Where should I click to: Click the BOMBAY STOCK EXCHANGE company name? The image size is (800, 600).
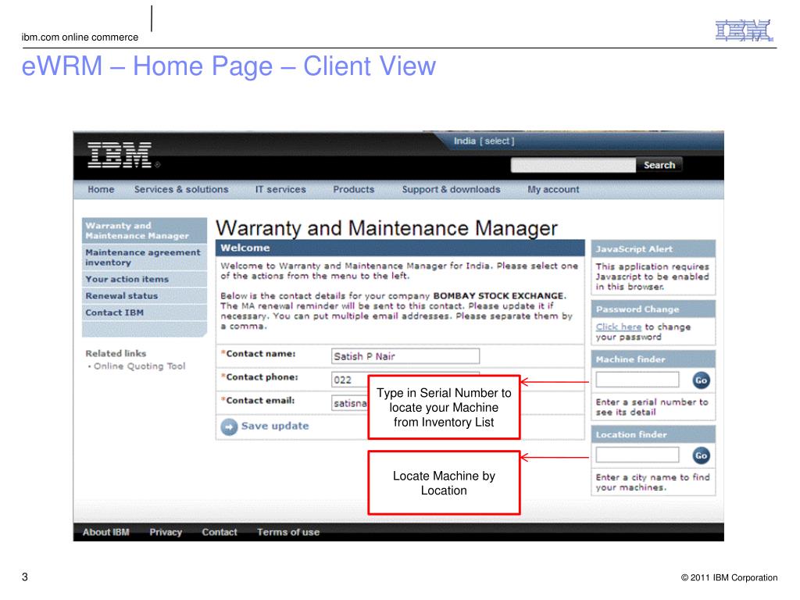(499, 296)
